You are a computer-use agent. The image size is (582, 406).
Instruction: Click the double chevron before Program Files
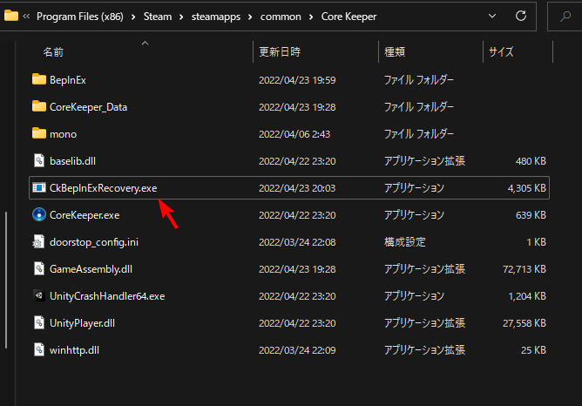click(x=26, y=17)
